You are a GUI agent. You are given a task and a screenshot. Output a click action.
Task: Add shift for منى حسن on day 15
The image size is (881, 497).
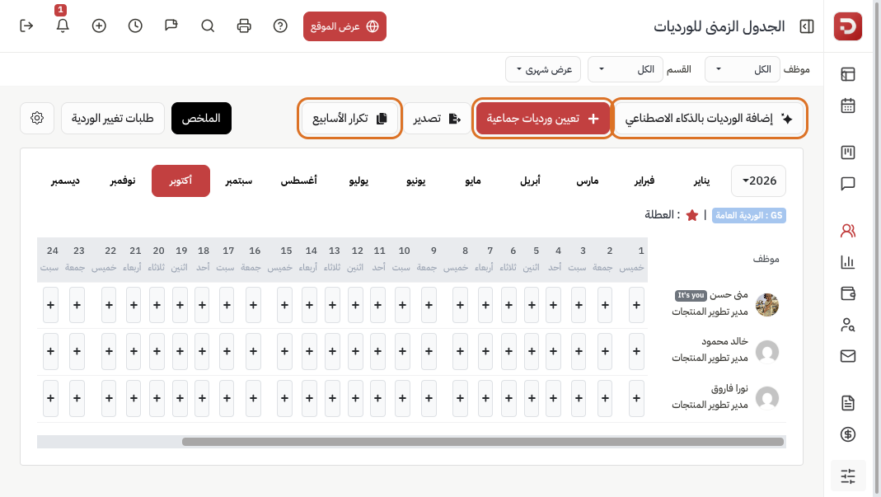coord(285,305)
